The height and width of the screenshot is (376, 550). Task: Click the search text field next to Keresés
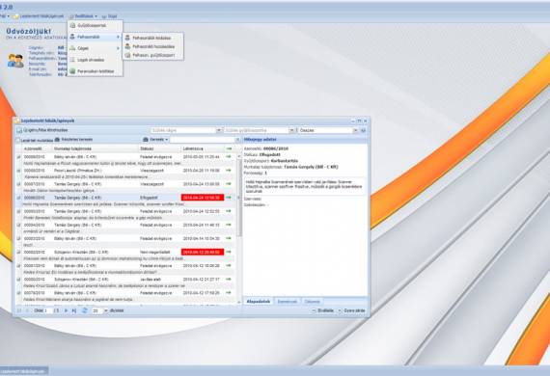[x=203, y=140]
